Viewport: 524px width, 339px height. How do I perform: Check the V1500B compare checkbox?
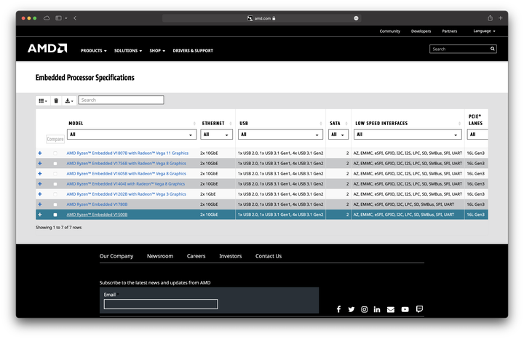[x=55, y=215]
